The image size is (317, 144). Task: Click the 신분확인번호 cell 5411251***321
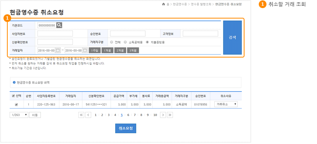(96, 105)
